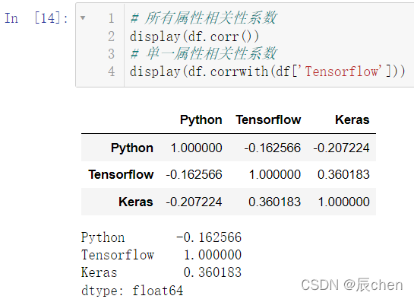Select the In [14] cell prompt
The image size is (414, 299).
pyautogui.click(x=36, y=18)
